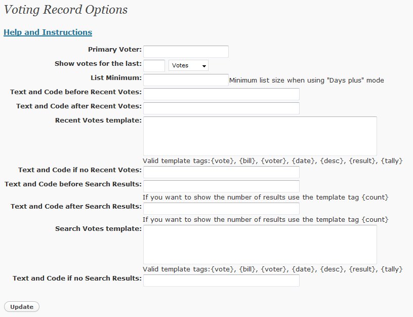Select the Text and Code if no Recent Votes field
The width and height of the screenshot is (413, 317).
221,172
